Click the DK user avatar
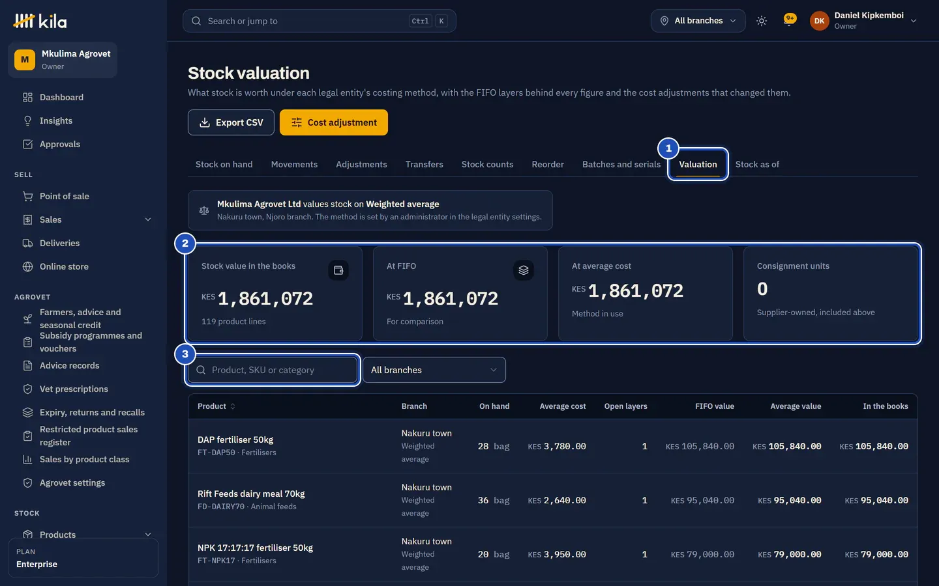The image size is (939, 586). click(x=820, y=21)
